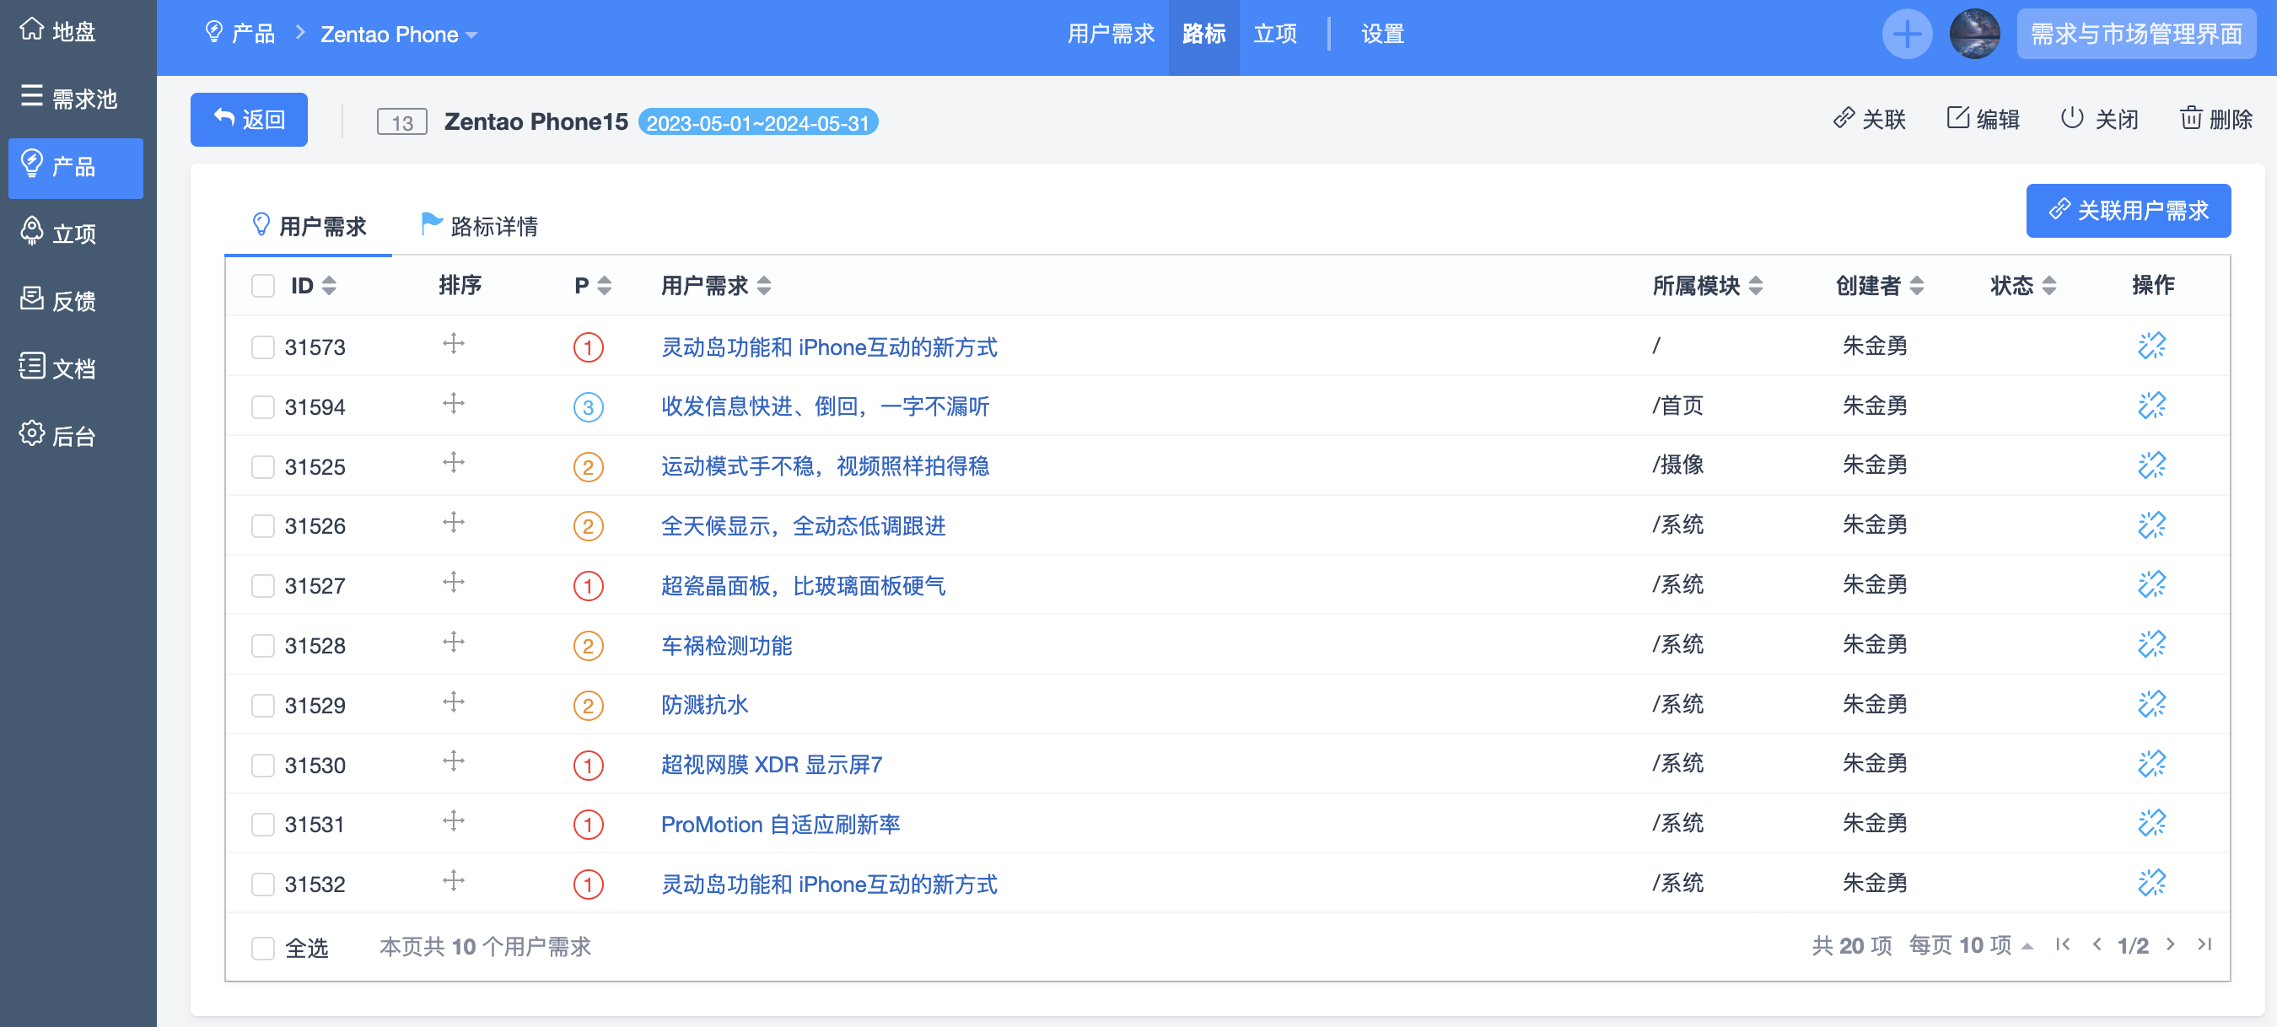
Task: Toggle the header ID column checkbox
Action: 262,286
